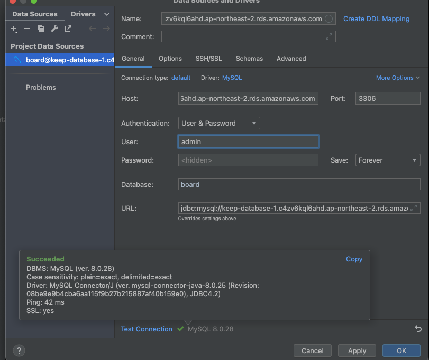Remove selected data source with minus icon
Image resolution: width=429 pixels, height=360 pixels.
coord(27,29)
